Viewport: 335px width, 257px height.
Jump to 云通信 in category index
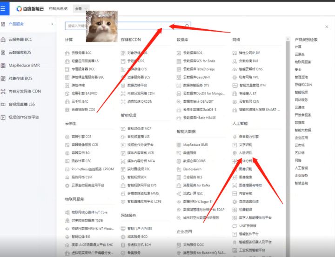click(x=300, y=107)
